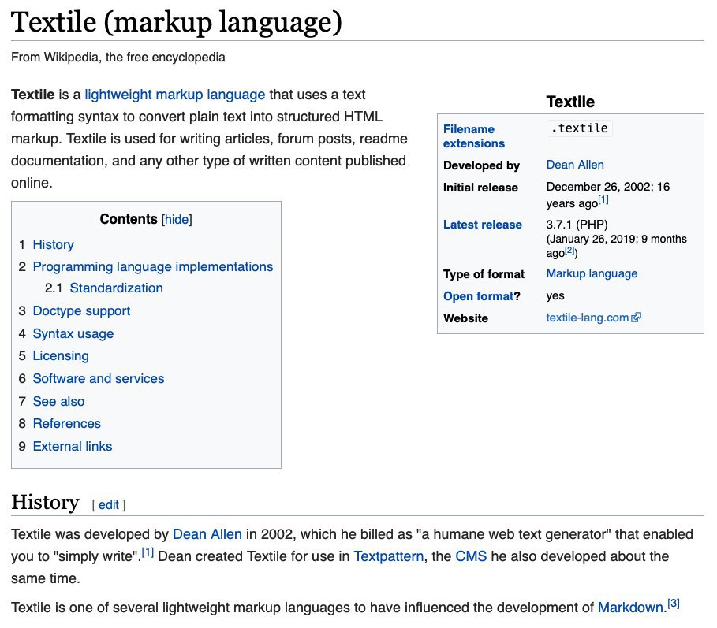
Task: Go to See also section
Action: 58,402
